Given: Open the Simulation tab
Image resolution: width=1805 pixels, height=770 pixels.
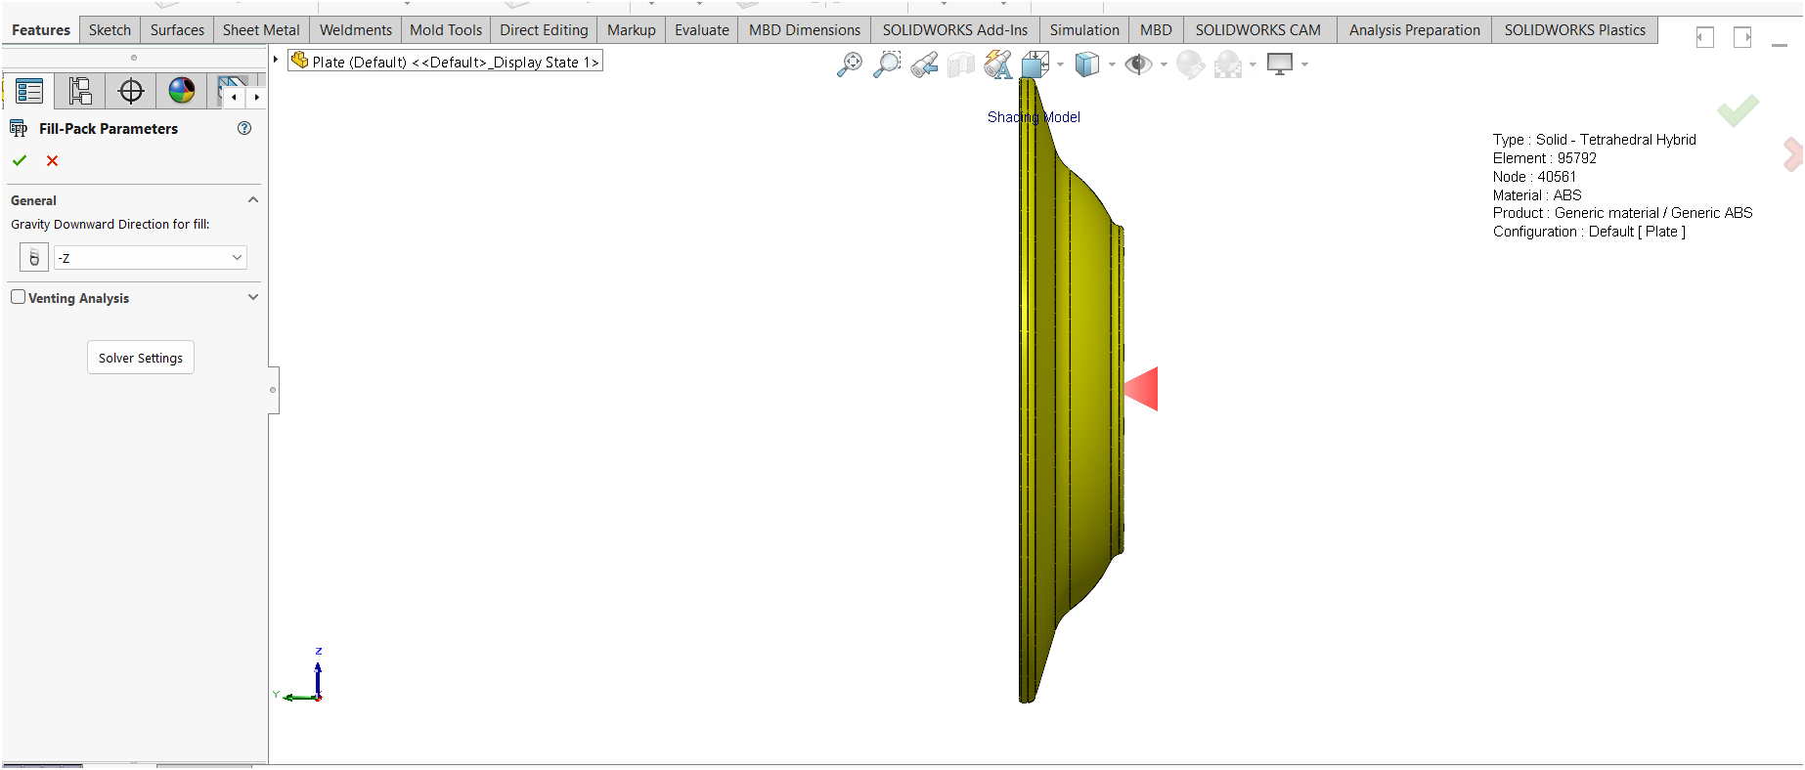Looking at the screenshot, I should (x=1084, y=30).
